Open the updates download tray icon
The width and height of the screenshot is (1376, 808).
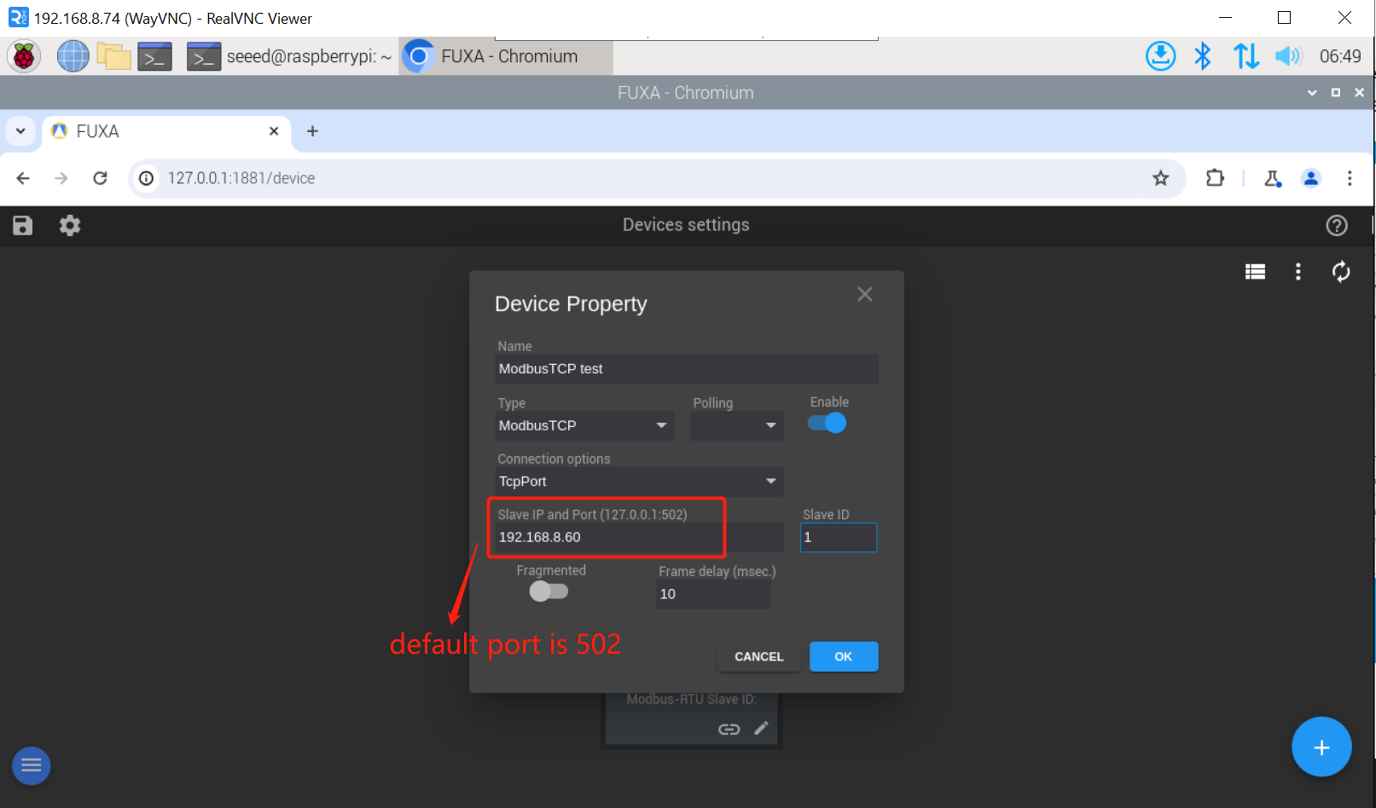[1160, 56]
